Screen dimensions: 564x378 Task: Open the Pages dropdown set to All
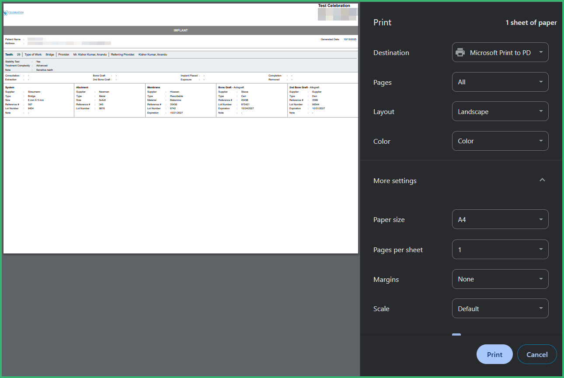pos(500,82)
